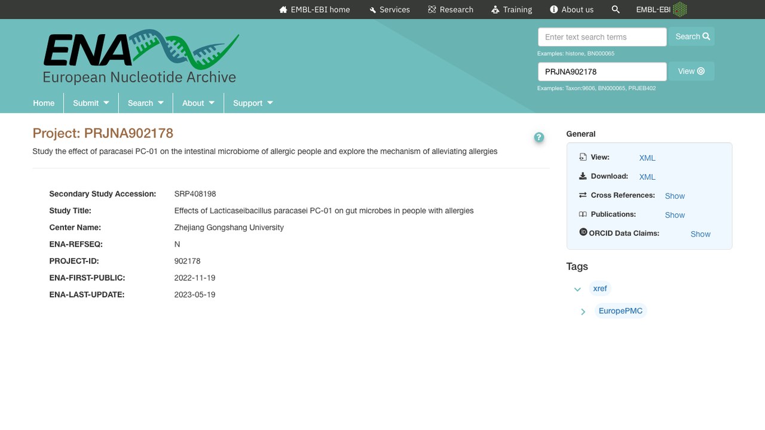Collapse the xref tag chevron

coord(577,289)
